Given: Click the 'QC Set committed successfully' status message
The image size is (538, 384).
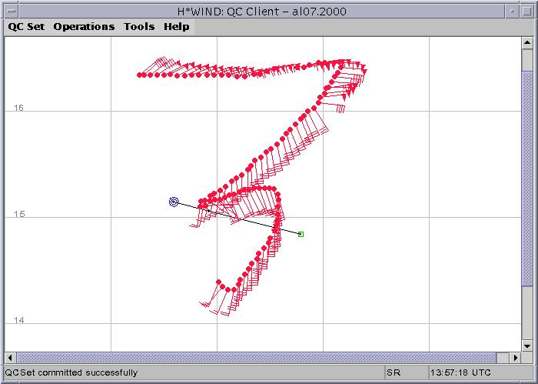Looking at the screenshot, I should click(x=72, y=372).
